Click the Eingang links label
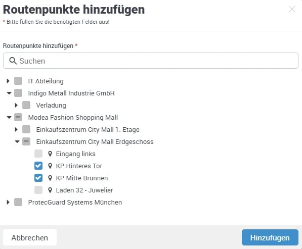 pyautogui.click(x=76, y=154)
